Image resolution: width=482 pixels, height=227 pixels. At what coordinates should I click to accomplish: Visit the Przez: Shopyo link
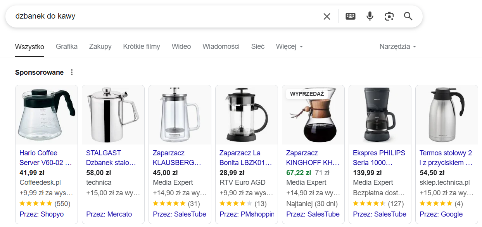pos(41,214)
